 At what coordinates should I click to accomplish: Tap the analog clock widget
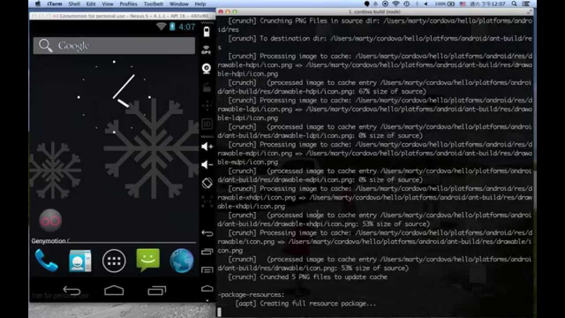[x=114, y=97]
